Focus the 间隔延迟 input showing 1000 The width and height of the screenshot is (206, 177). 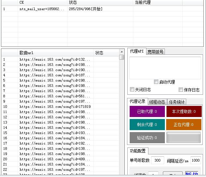coord(195,160)
